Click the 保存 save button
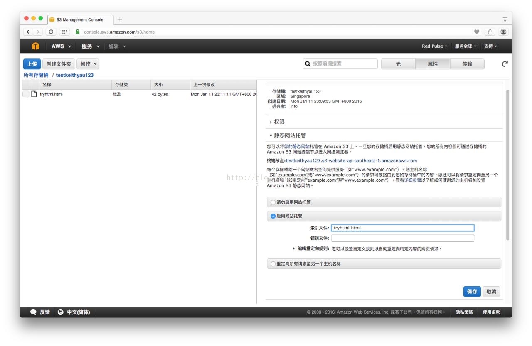Viewport: 532px width, 346px height. [472, 292]
